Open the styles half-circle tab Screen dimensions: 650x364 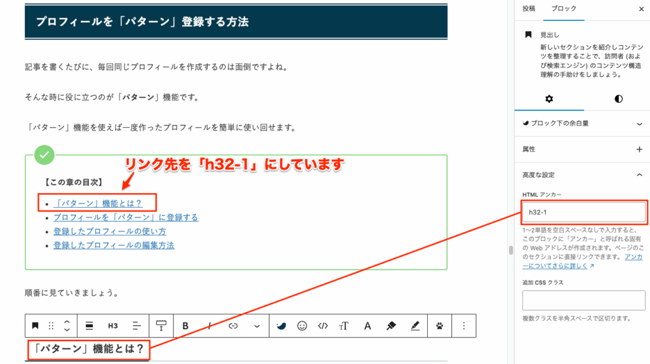[x=618, y=99]
